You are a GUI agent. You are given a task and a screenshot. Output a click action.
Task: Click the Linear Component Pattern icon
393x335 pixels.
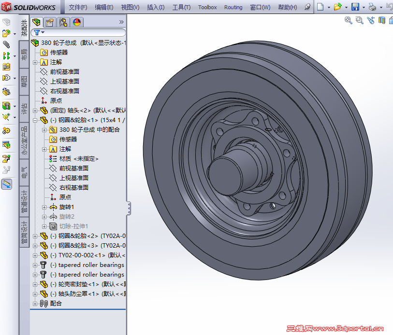pyautogui.click(x=6, y=56)
